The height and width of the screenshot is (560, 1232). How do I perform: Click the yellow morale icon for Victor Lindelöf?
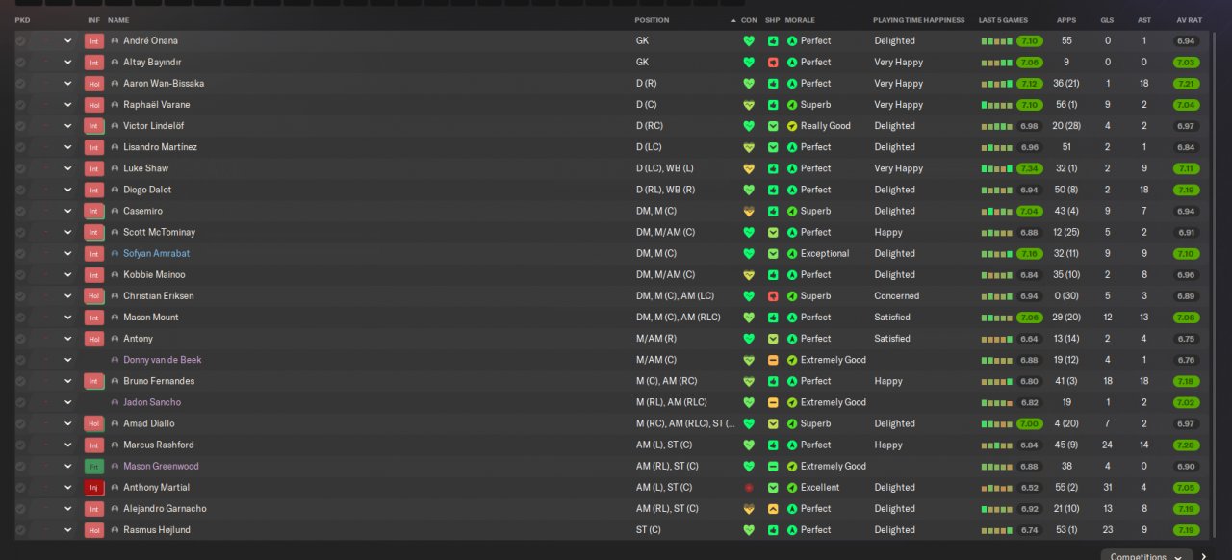(x=792, y=126)
